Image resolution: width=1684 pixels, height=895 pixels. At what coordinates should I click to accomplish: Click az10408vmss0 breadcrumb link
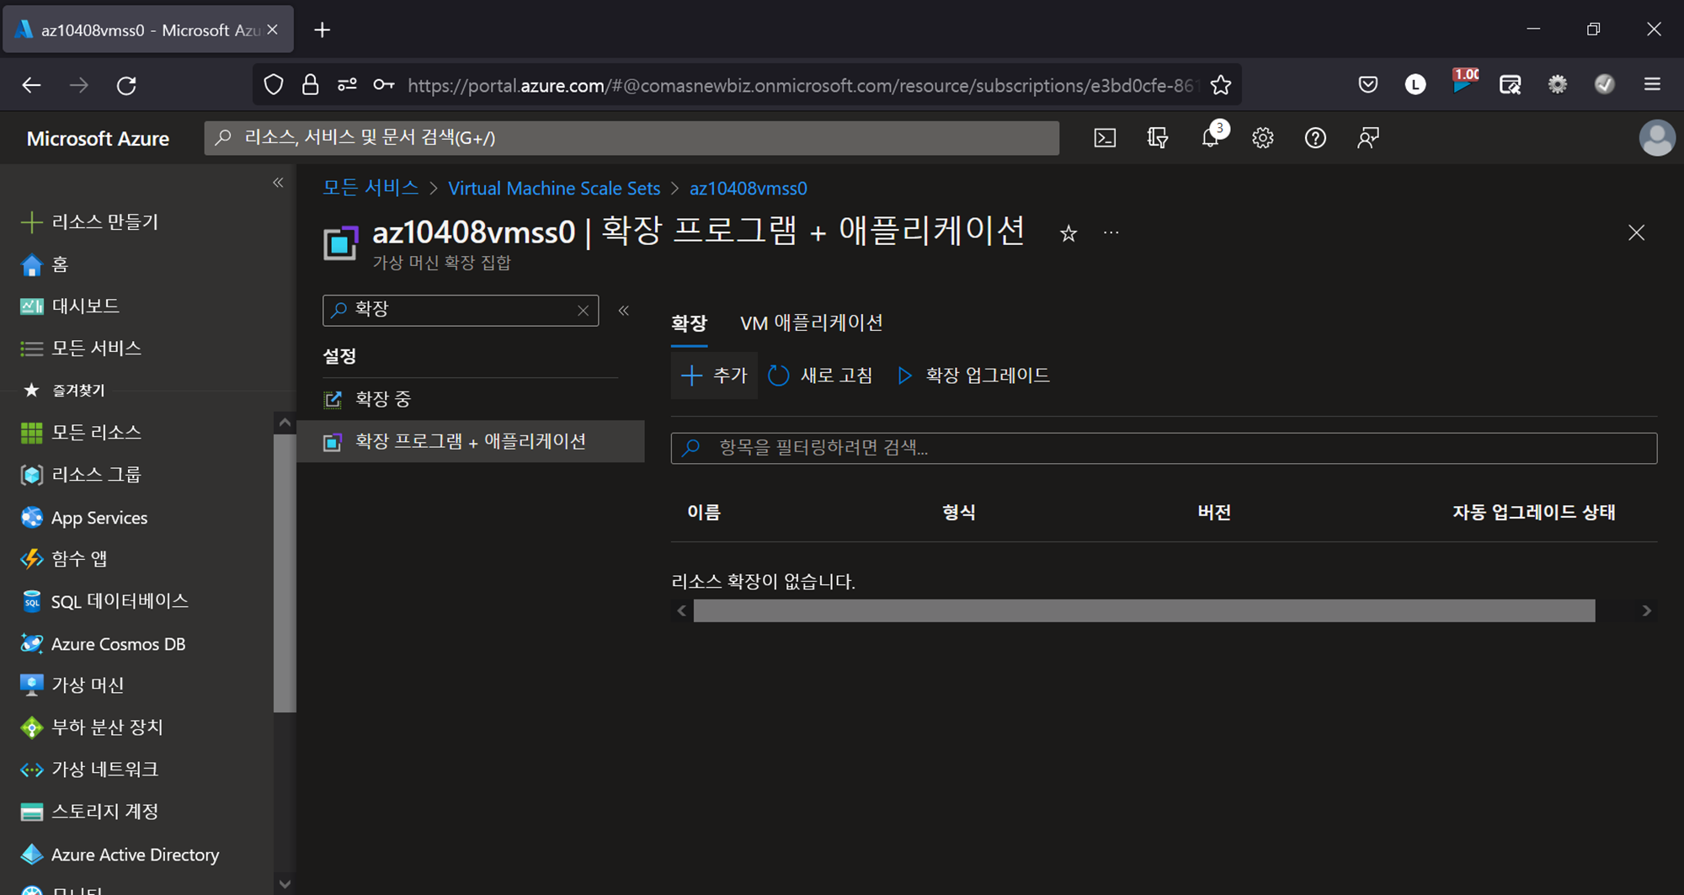tap(748, 189)
